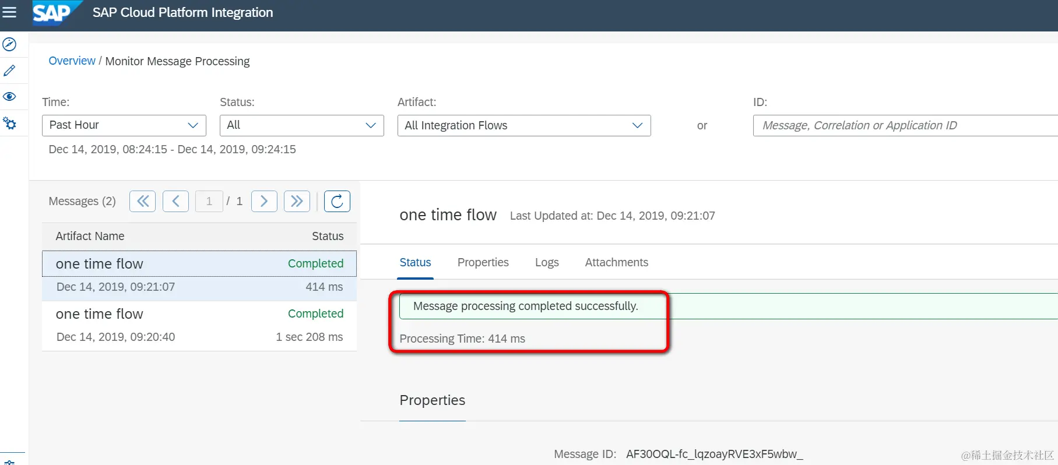1058x465 pixels.
Task: Go to next page of messages
Action: tap(264, 201)
